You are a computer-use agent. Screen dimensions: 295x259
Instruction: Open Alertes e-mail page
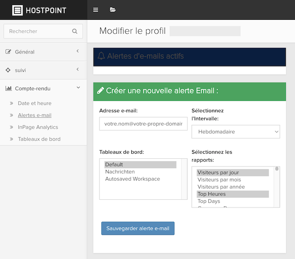click(x=35, y=115)
